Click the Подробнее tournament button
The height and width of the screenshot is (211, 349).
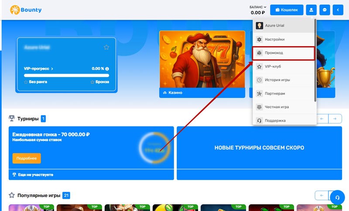click(x=27, y=158)
